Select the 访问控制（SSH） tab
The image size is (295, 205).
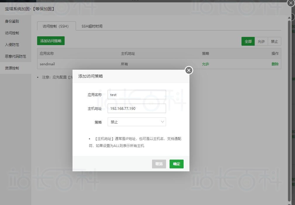[56, 26]
